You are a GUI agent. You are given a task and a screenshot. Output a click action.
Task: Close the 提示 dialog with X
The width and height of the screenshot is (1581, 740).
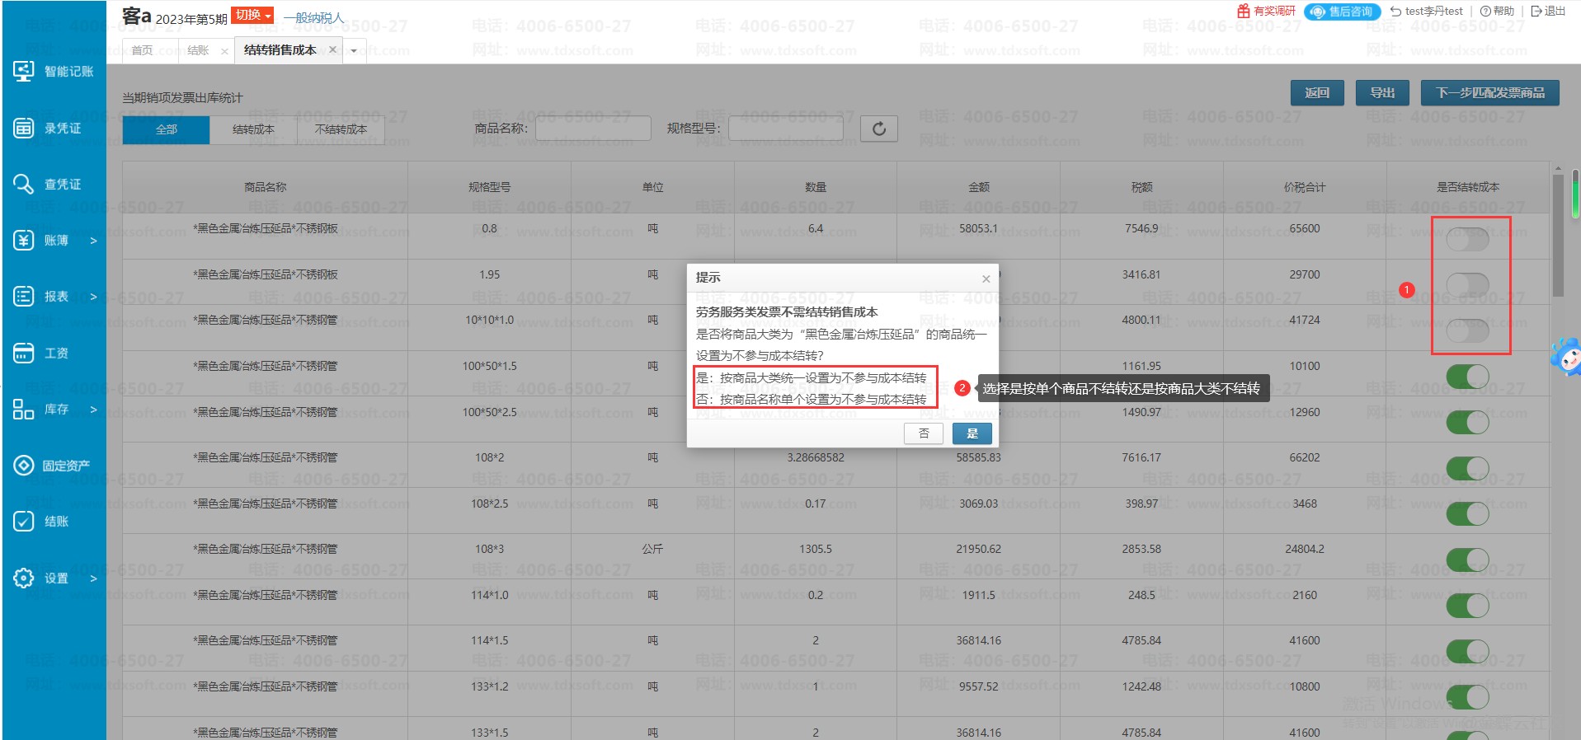pos(986,279)
